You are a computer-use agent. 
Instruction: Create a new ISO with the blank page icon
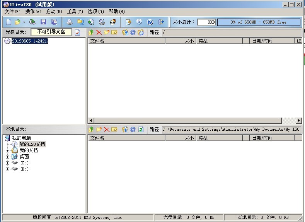pyautogui.click(x=9, y=22)
